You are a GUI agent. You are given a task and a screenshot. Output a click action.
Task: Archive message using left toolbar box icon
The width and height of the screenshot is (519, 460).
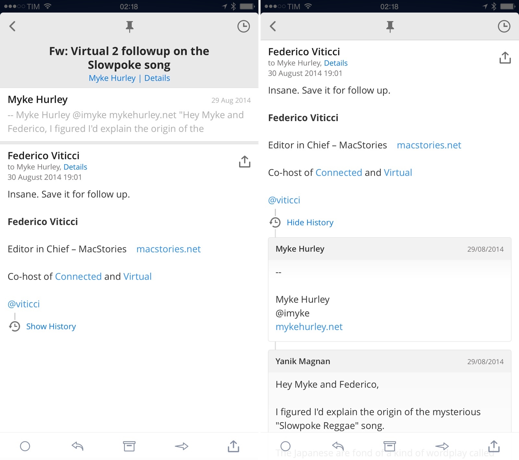coord(129,446)
